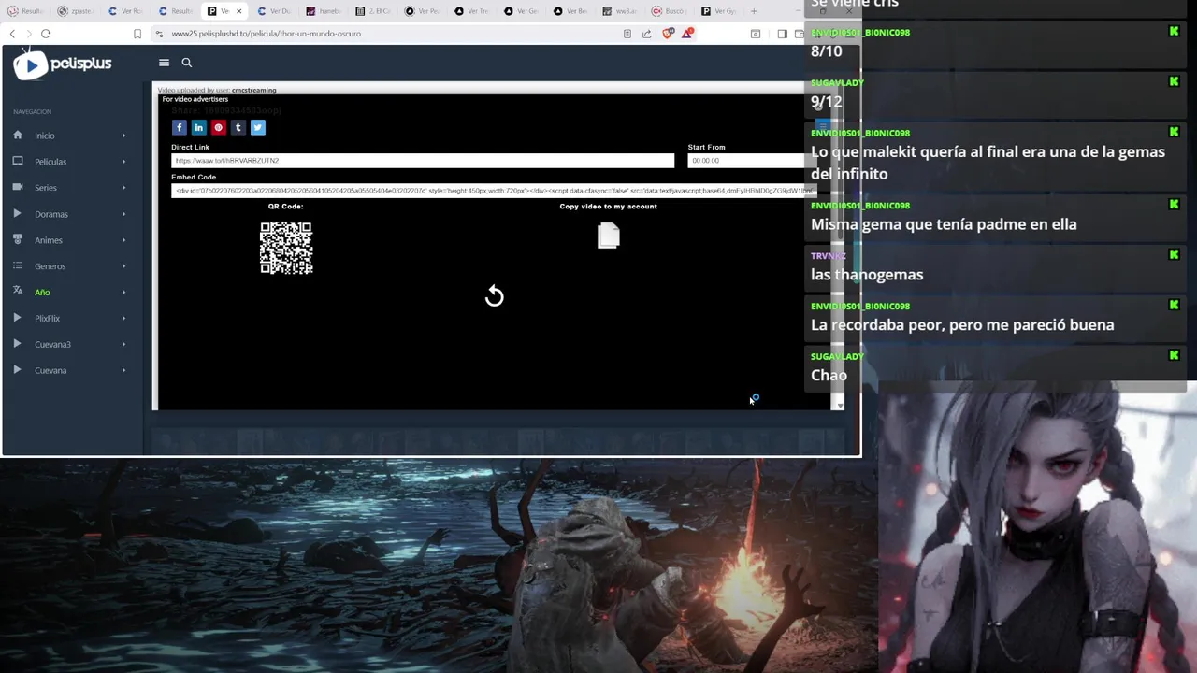Expand the Inicio chevron
The image size is (1197, 673).
tap(123, 136)
